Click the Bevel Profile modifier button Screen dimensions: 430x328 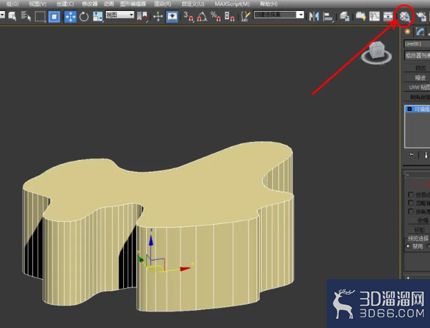(x=417, y=97)
